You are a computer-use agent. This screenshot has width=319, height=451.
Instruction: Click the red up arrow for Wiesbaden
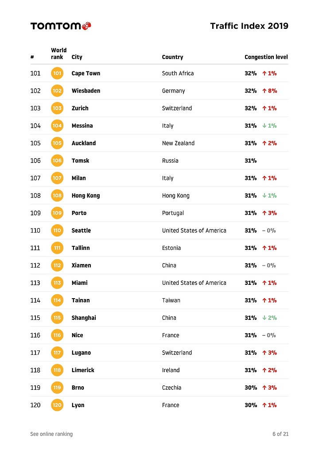click(x=264, y=91)
